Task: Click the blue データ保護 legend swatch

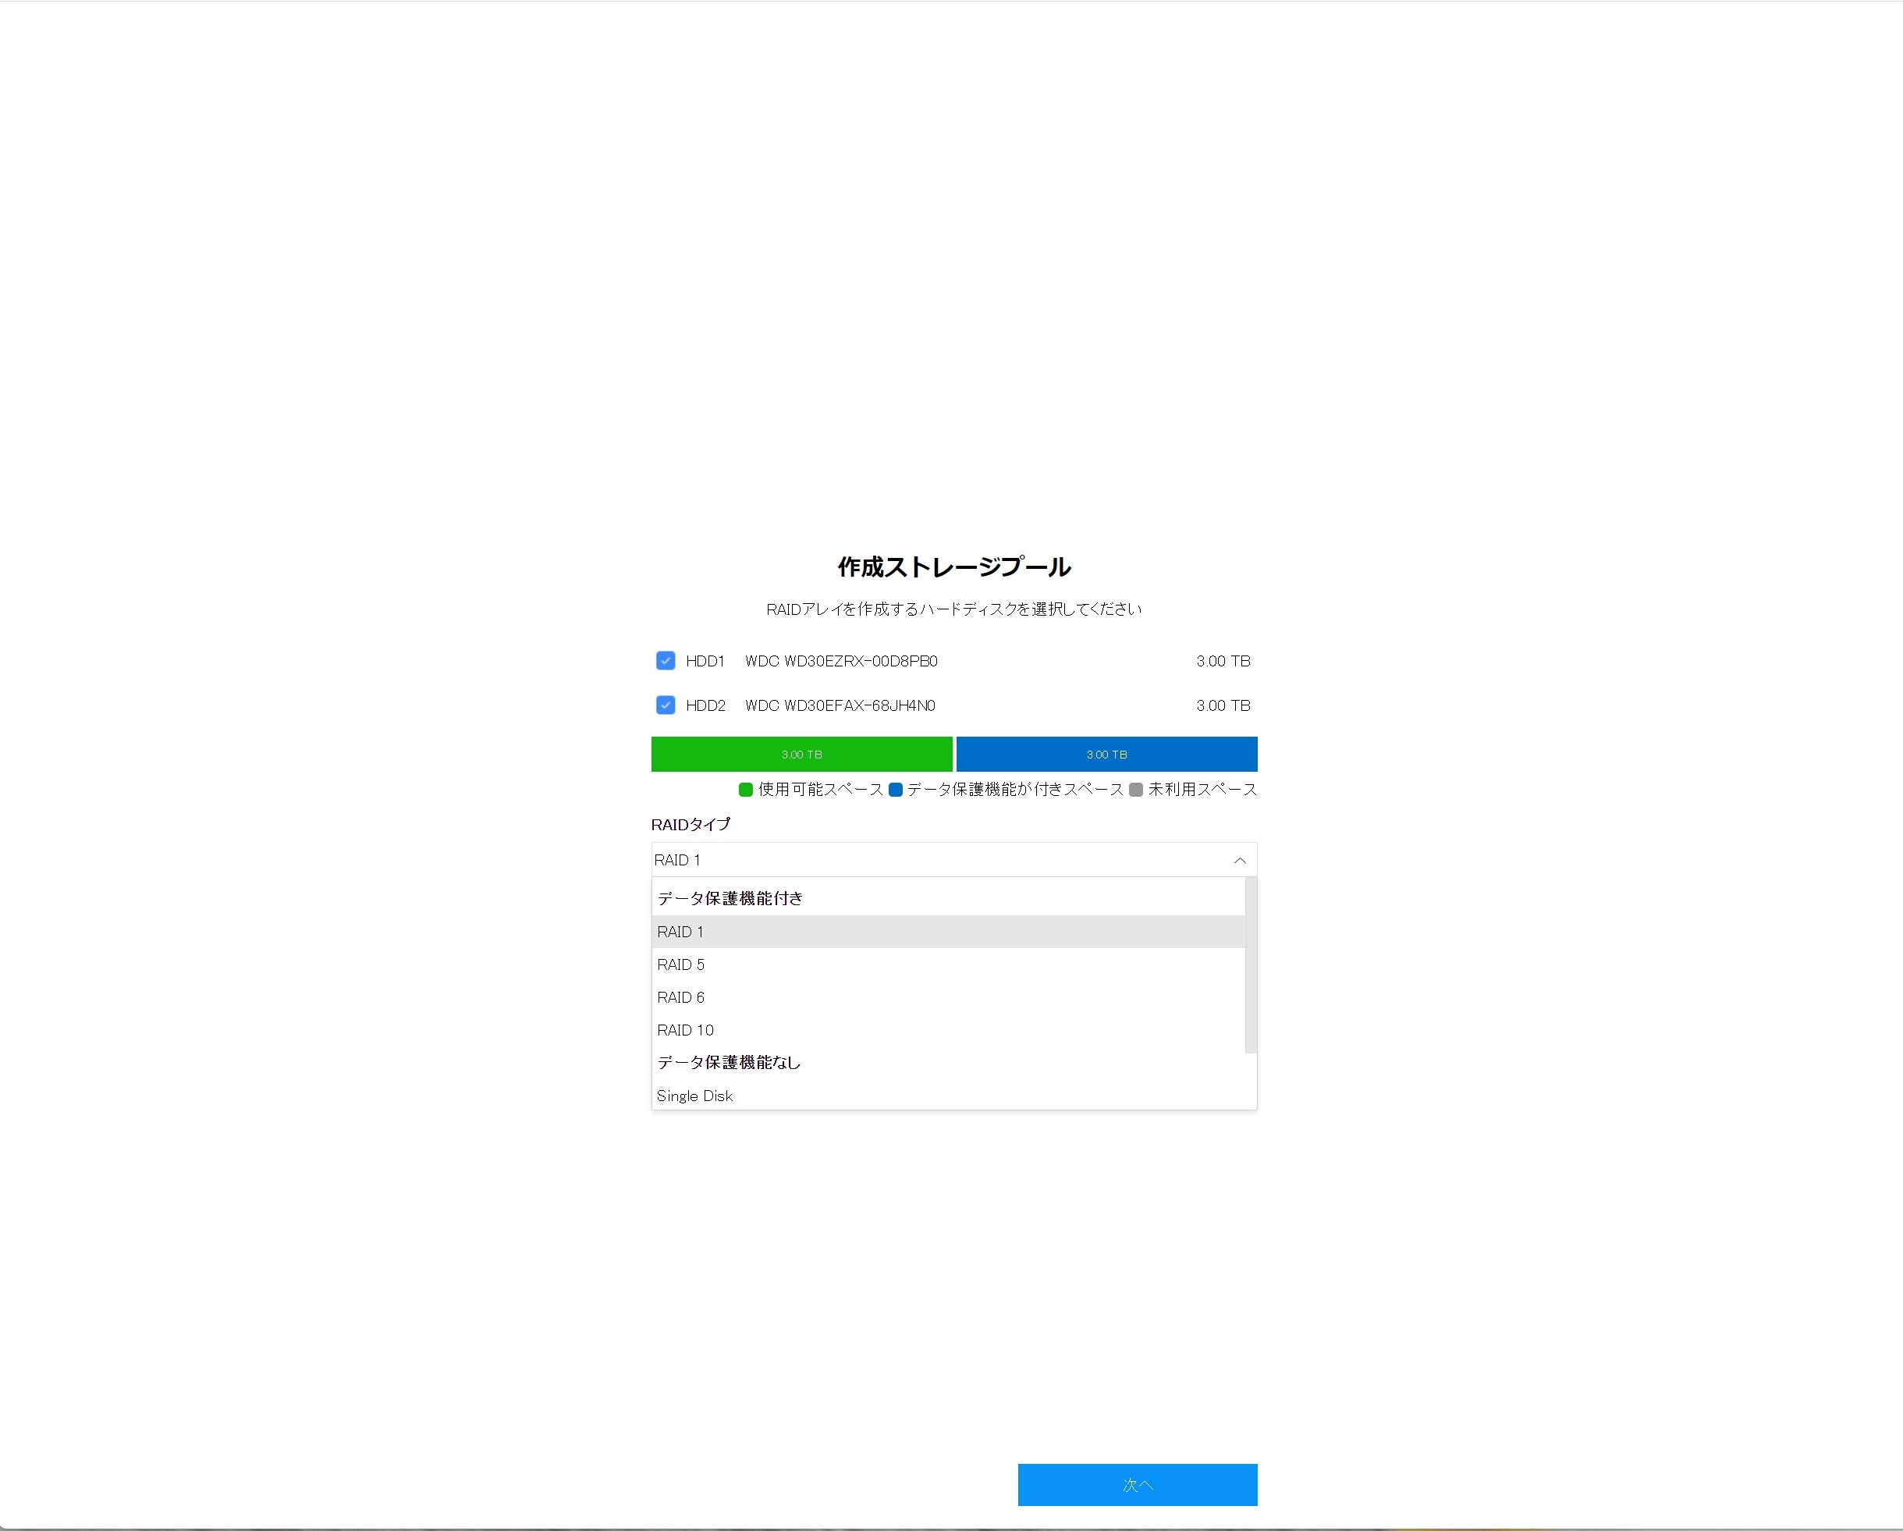Action: (x=895, y=790)
